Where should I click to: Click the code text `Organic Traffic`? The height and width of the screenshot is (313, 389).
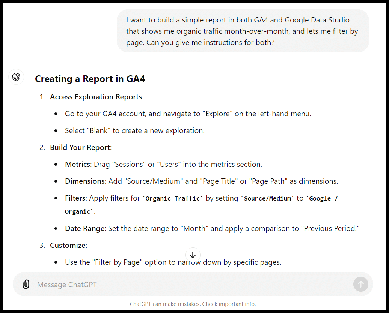pos(172,198)
